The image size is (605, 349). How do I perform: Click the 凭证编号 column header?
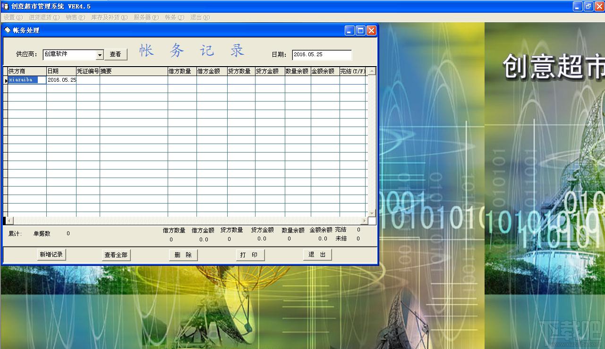coord(88,71)
